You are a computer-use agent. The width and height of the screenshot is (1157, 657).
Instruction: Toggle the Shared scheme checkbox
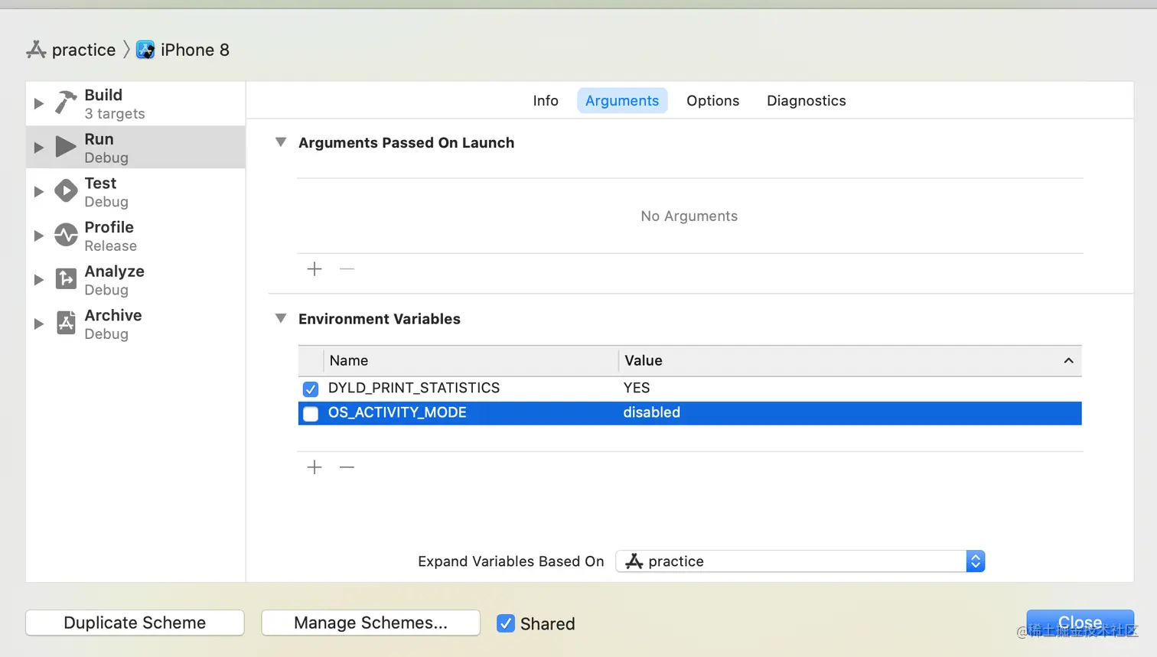(506, 623)
